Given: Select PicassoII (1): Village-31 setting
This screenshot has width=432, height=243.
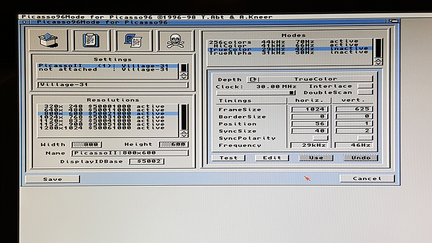Looking at the screenshot, I should click(108, 66).
